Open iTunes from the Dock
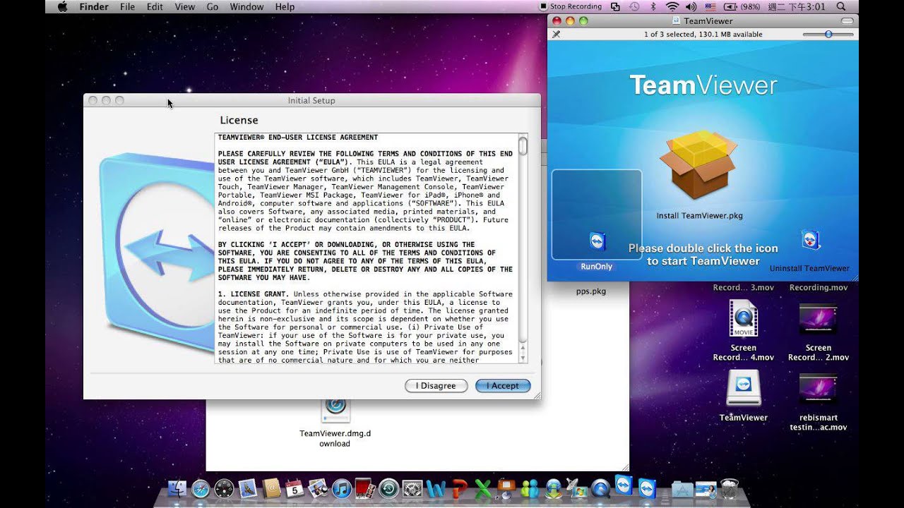 [x=342, y=488]
